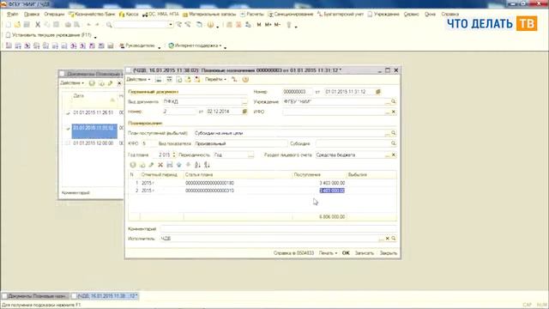Open the Файл menu
549x309 pixels.
pos(12,14)
